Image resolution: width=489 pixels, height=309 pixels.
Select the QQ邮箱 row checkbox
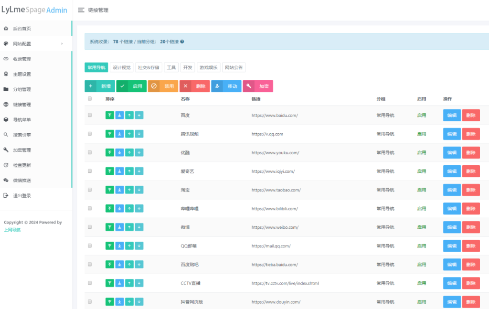point(90,245)
